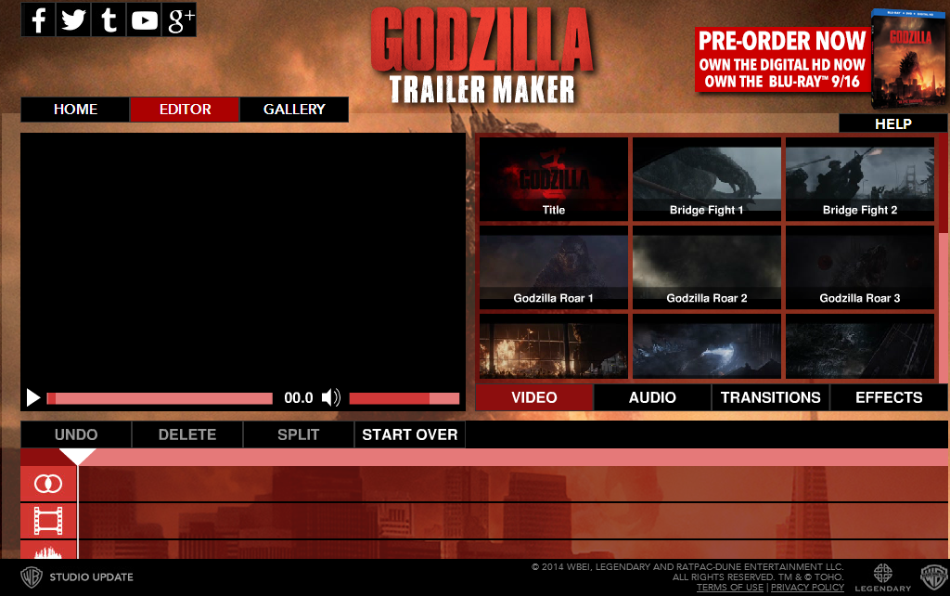Select the dark third-row right clip thumbnail

coord(860,346)
